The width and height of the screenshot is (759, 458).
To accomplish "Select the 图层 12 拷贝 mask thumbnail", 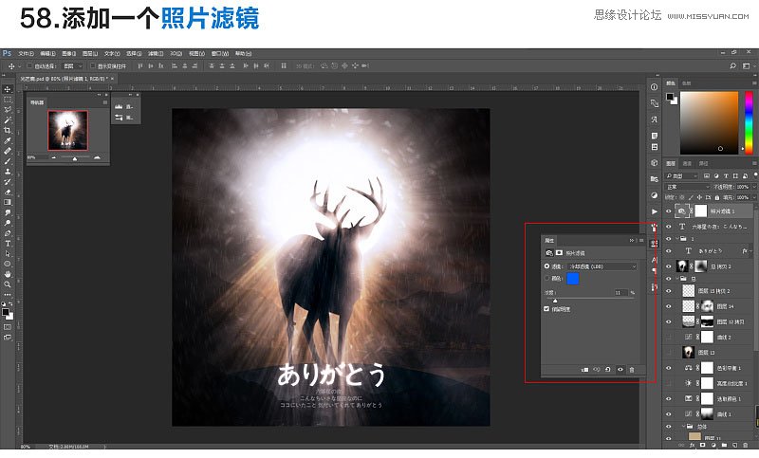I will [x=707, y=321].
